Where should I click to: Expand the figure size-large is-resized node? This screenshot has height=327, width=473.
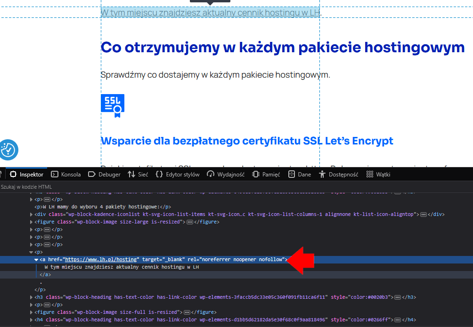click(31, 222)
